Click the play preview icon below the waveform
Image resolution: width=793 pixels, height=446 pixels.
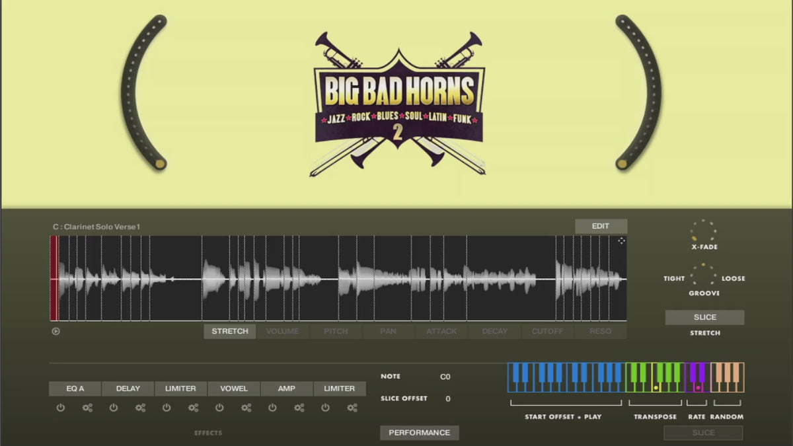click(x=56, y=331)
